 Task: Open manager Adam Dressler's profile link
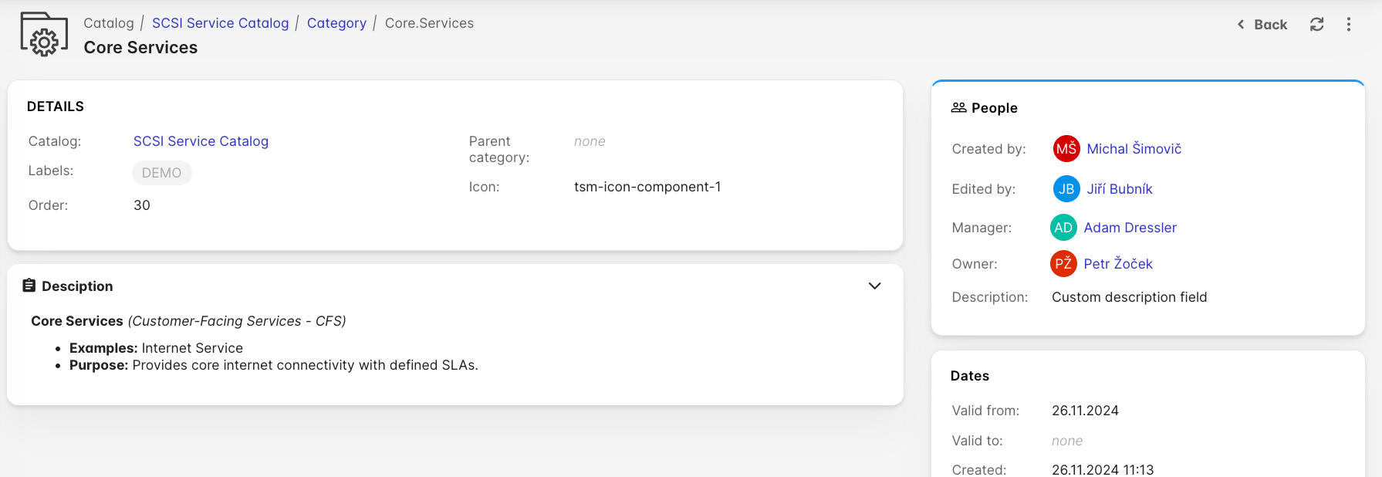1130,228
